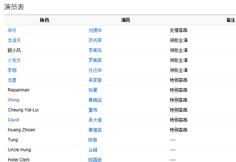The image size is (236, 162).
Task: Click 特别客串 note in the David row
Action: (x=178, y=120)
